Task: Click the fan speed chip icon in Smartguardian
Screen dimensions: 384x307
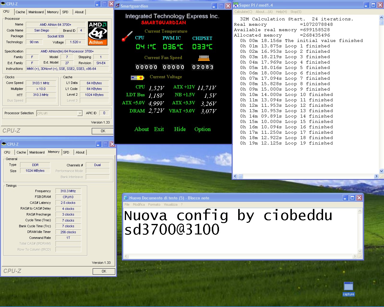Action: pyautogui.click(x=204, y=58)
